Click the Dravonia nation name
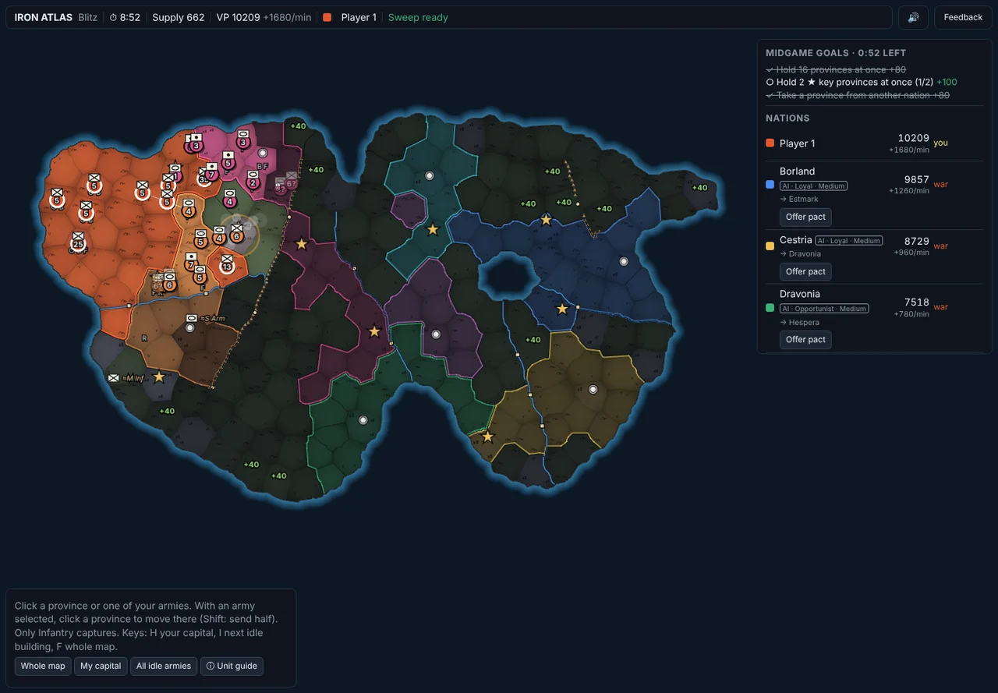The width and height of the screenshot is (998, 693). (x=800, y=294)
